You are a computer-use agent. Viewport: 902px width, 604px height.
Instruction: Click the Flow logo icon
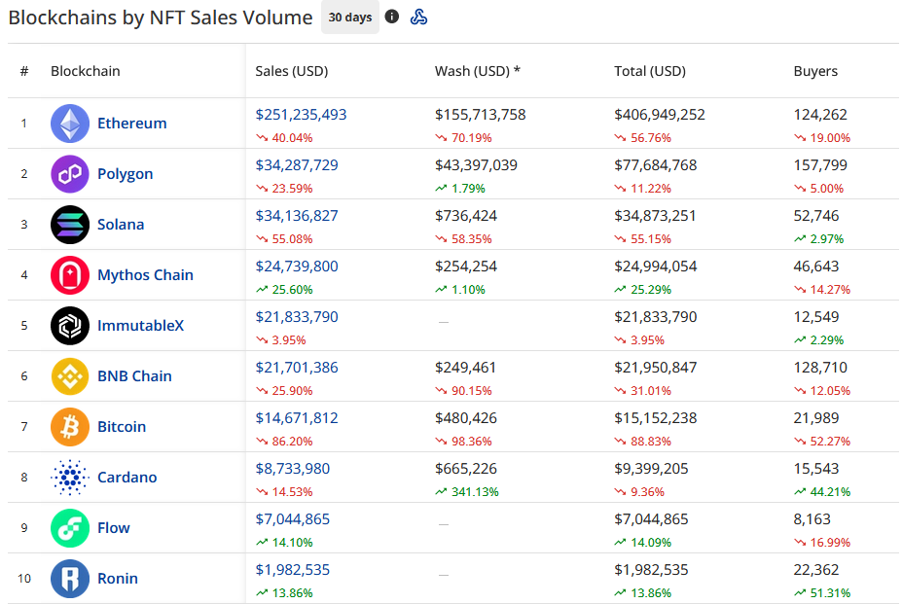pos(70,528)
